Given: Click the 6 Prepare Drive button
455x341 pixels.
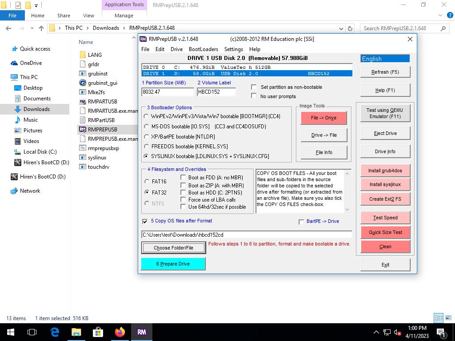Looking at the screenshot, I should [173, 264].
